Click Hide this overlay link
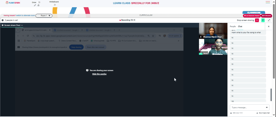 click(99, 74)
